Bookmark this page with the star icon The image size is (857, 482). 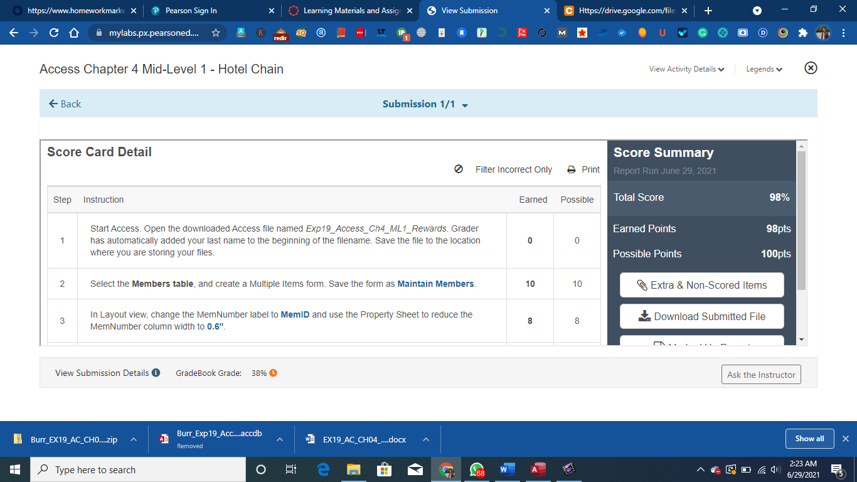click(216, 33)
